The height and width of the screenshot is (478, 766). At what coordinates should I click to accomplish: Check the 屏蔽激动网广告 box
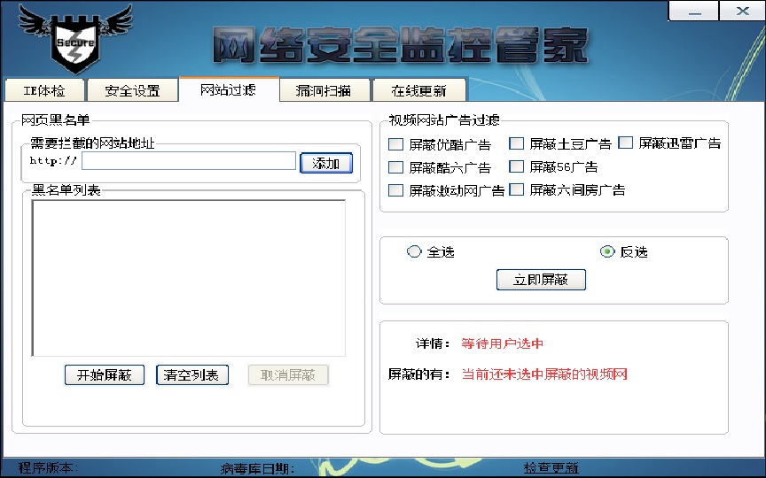pyautogui.click(x=396, y=190)
